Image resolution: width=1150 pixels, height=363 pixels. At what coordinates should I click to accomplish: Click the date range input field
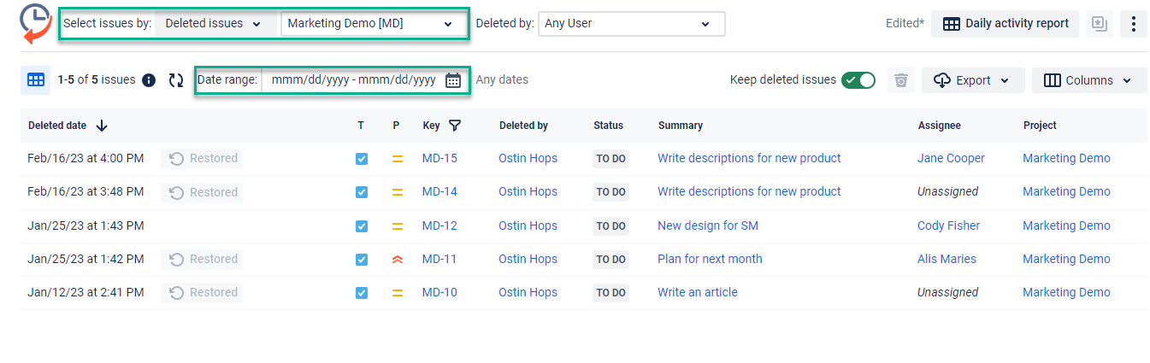coord(353,80)
